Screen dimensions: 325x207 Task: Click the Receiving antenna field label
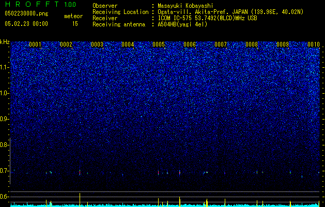(x=119, y=24)
